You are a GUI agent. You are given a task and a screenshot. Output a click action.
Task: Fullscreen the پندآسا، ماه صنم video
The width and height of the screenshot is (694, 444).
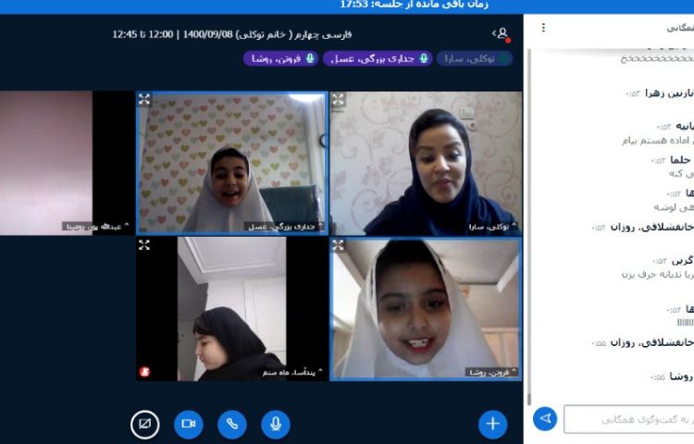pyautogui.click(x=144, y=245)
